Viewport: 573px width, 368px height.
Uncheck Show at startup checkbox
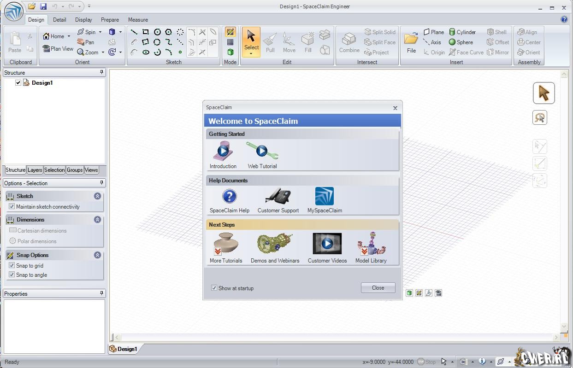(214, 288)
